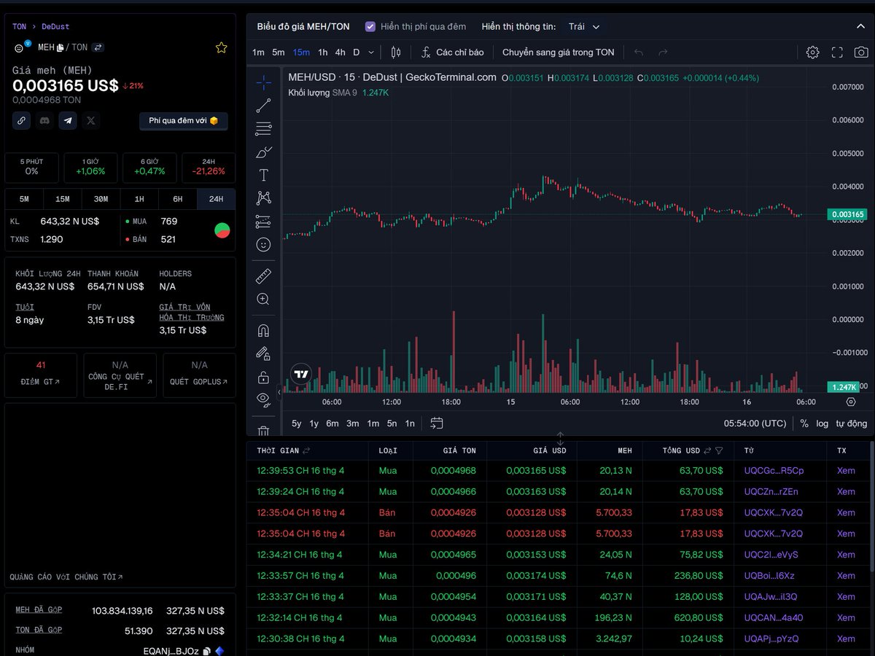Toggle stay in drawing mode
The image size is (875, 656).
tap(263, 354)
